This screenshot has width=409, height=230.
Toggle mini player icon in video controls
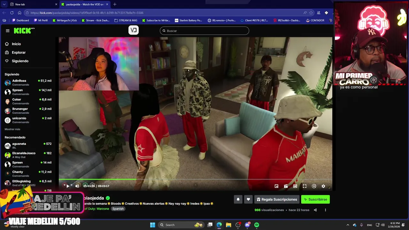[286, 186]
